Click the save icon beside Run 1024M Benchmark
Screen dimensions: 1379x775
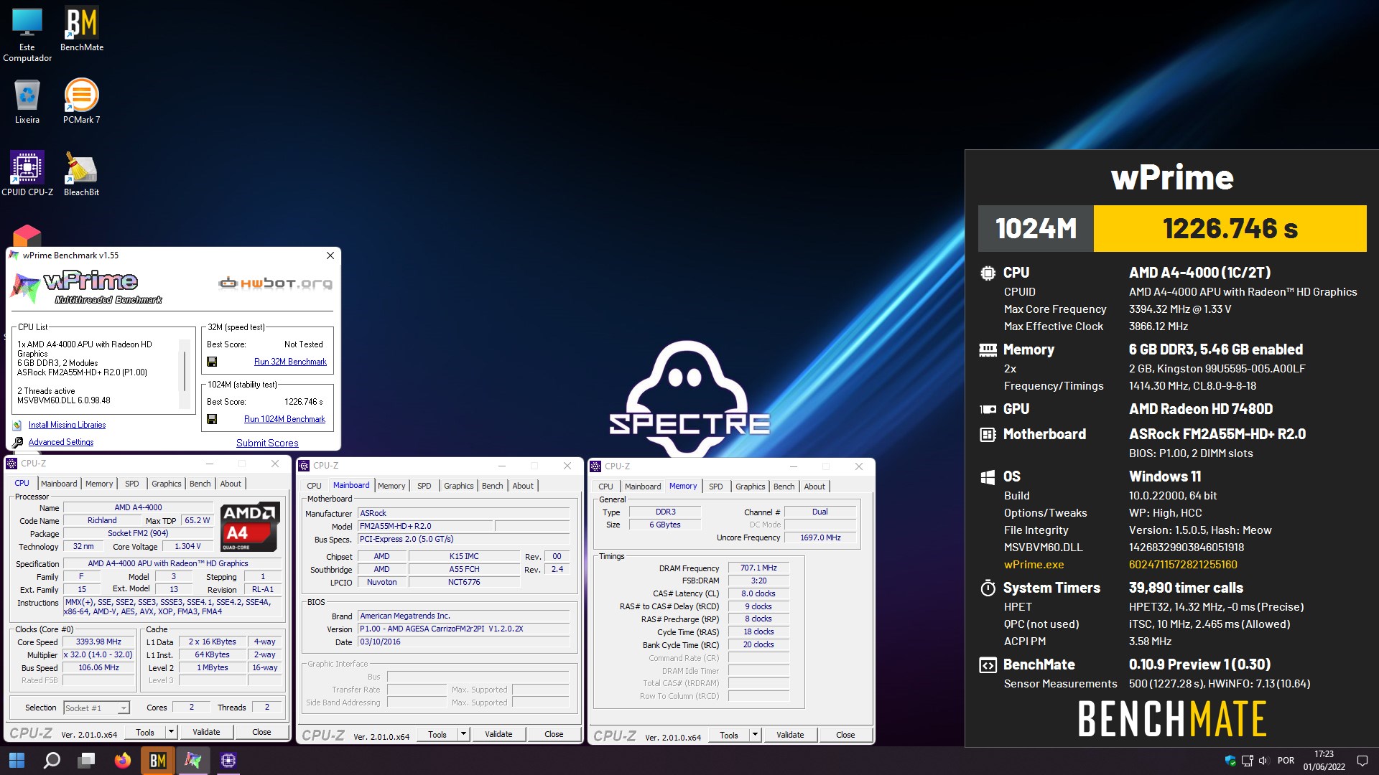click(x=212, y=419)
